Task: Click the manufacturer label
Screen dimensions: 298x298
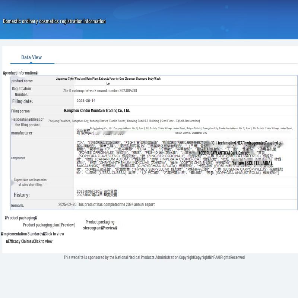Action: [22, 133]
